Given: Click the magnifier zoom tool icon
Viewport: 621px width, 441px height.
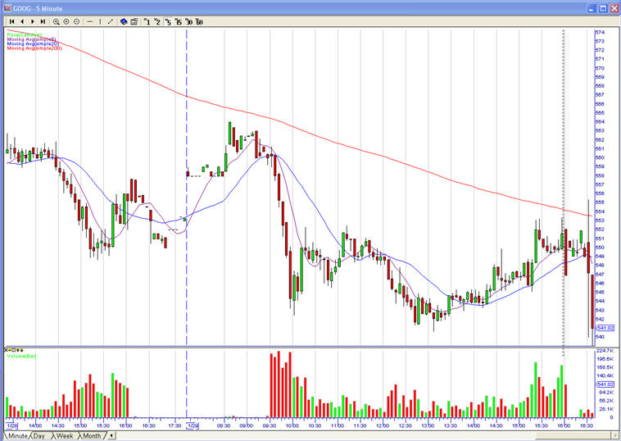Looking at the screenshot, I should pyautogui.click(x=57, y=21).
